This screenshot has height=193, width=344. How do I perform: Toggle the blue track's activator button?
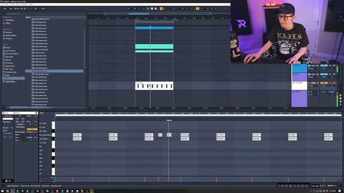tap(324, 65)
